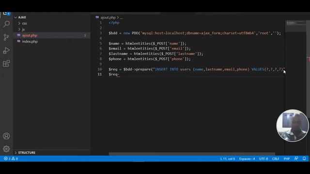Change indentation via Espaces : 4
Image resolution: width=310 pixels, height=174 pixels.
coord(247,159)
